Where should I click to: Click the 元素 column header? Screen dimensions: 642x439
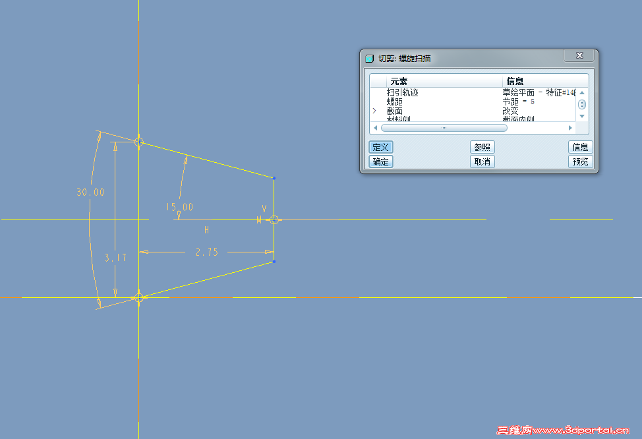pos(444,81)
